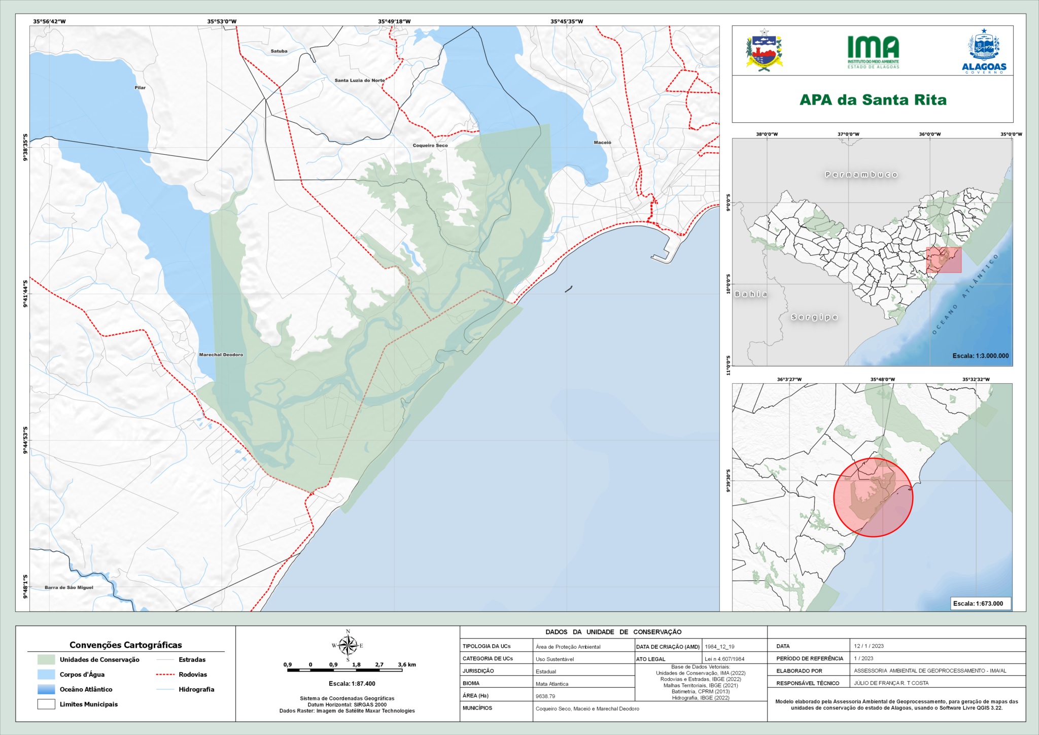The width and height of the screenshot is (1039, 735).
Task: Click the red square on the Alagoas state inset map
Action: 944,260
